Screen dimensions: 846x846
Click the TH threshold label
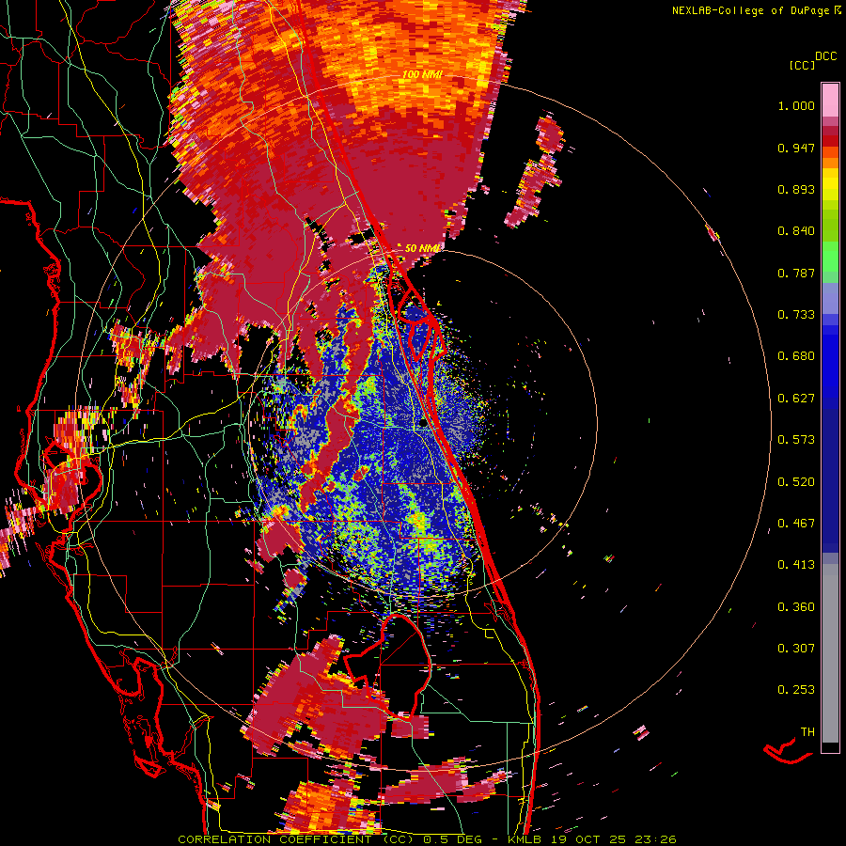[x=807, y=732]
